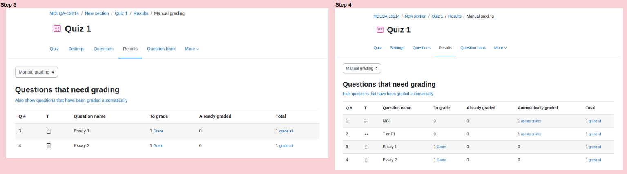The height and width of the screenshot is (174, 627).
Task: Click the Essay 1 type icon in Step 4
Action: click(x=366, y=147)
